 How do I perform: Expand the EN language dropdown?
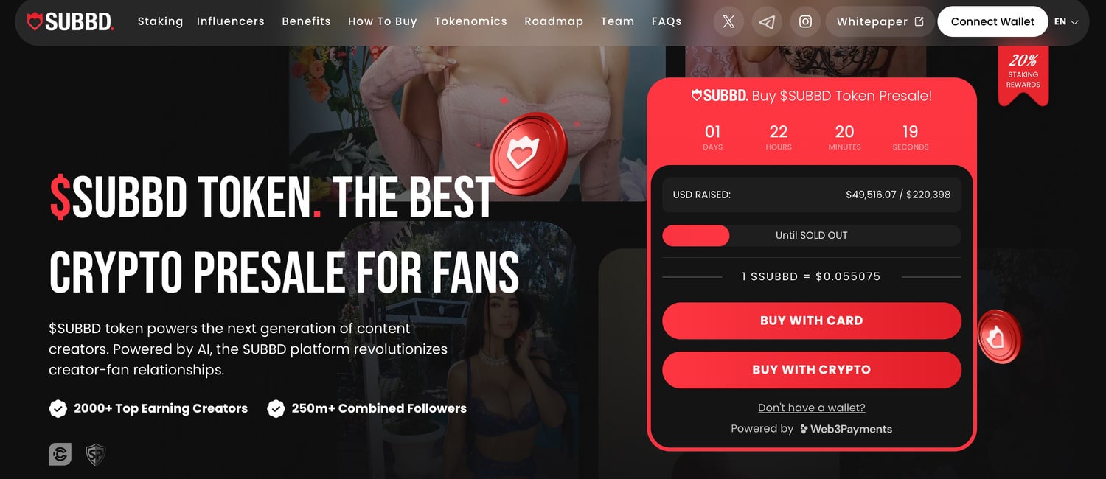(1066, 21)
